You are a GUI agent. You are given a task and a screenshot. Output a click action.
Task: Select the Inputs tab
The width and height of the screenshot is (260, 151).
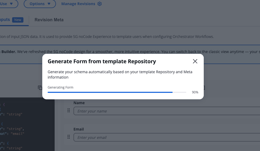tap(5, 20)
